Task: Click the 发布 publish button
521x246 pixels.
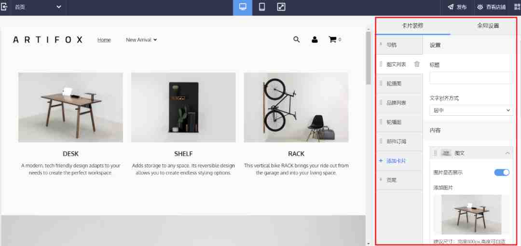Action: [x=457, y=7]
